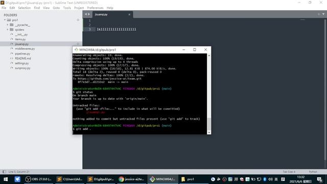Open the Project menu
The height and width of the screenshot is (184, 327).
tap(79, 8)
